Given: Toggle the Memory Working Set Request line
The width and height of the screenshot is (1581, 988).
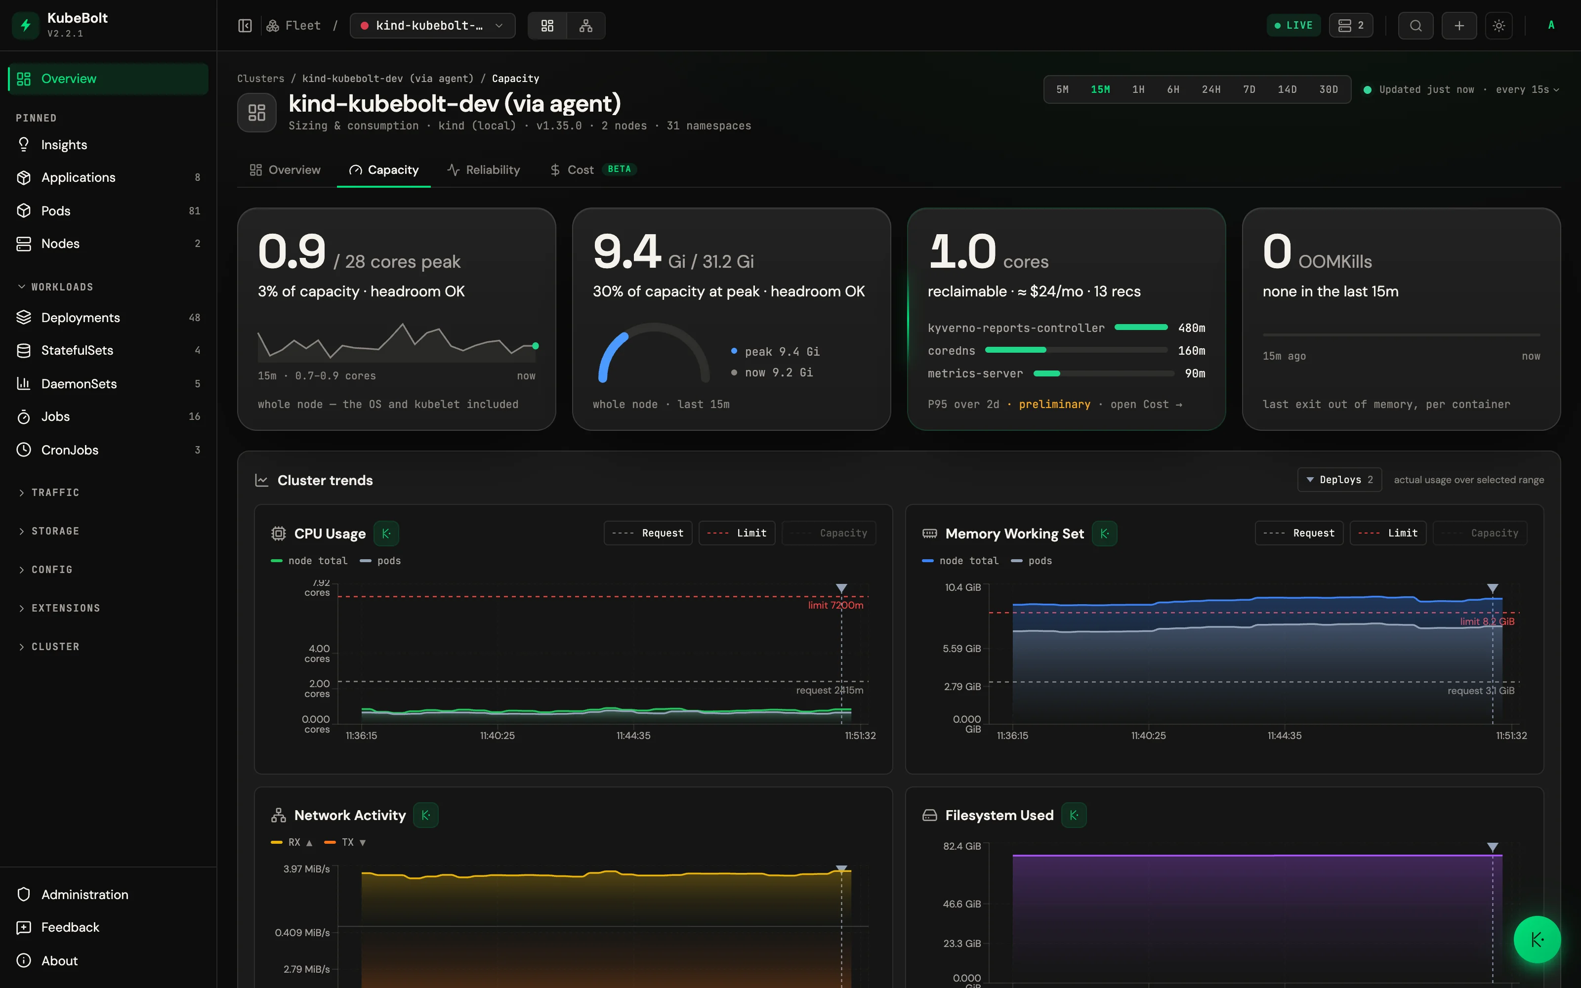Looking at the screenshot, I should pos(1299,533).
